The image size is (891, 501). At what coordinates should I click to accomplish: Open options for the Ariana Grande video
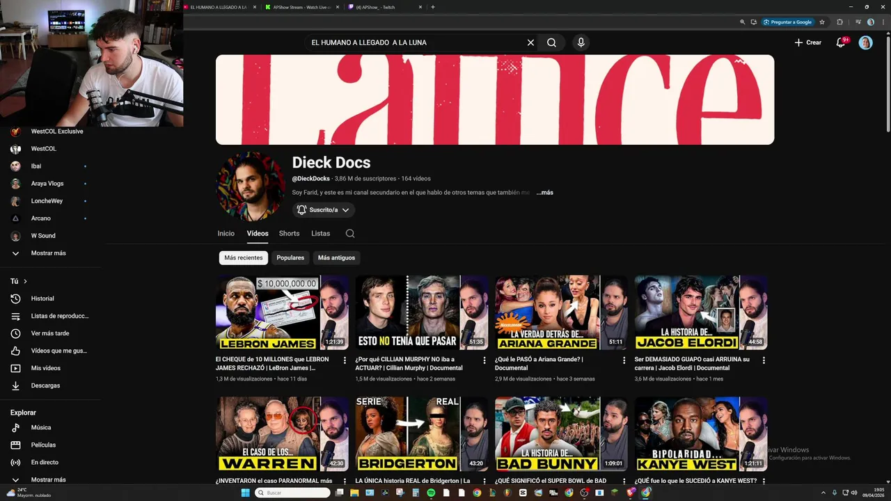tap(624, 360)
